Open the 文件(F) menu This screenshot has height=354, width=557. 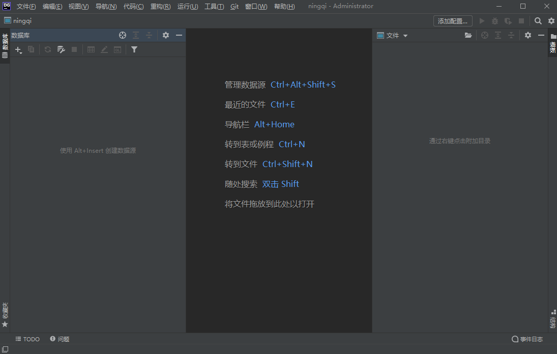coord(26,7)
